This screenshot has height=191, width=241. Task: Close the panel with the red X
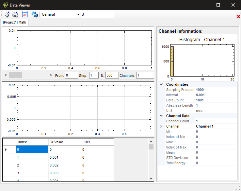tap(238, 16)
